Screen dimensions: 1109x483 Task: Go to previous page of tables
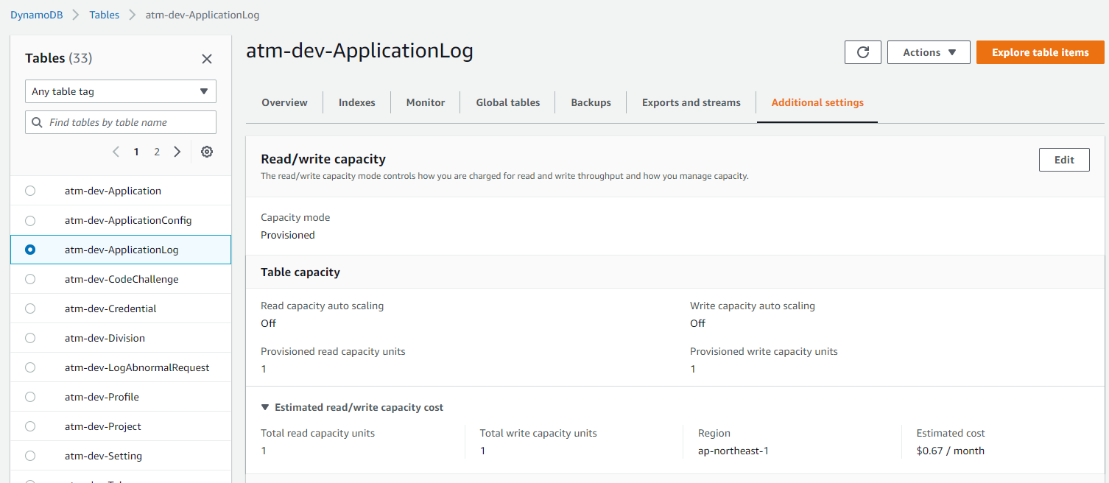point(116,152)
